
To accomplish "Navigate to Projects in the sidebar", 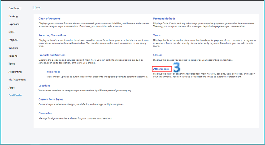I will pyautogui.click(x=13, y=40).
